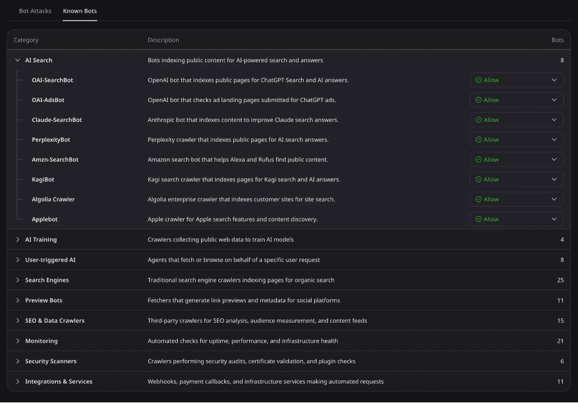Click 'Traditional search engine crawlers' description
The height and width of the screenshot is (403, 578).
pos(241,280)
